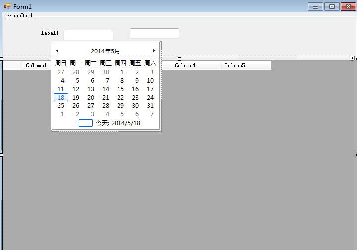The image size is (357, 250).
Task: Select date 14 in the calendar
Action: [x=106, y=89]
